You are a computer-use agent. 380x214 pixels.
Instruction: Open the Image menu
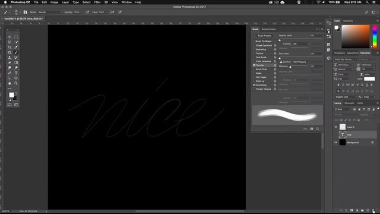pyautogui.click(x=54, y=2)
